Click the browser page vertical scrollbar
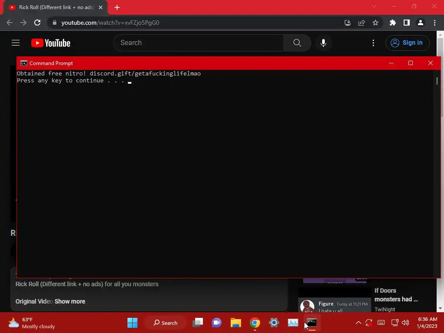Screen dimensions: 444x333 click(x=441, y=77)
